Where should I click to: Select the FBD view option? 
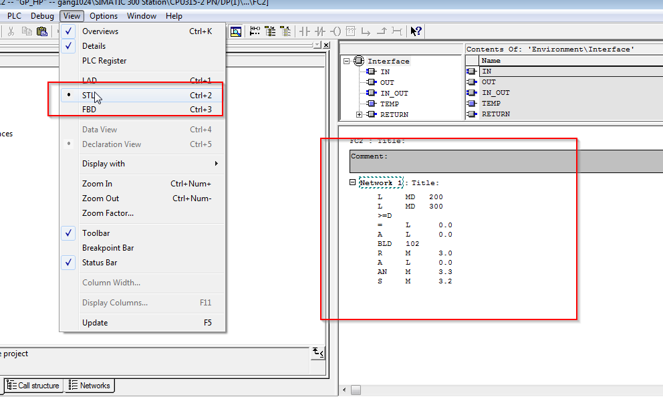click(x=90, y=110)
